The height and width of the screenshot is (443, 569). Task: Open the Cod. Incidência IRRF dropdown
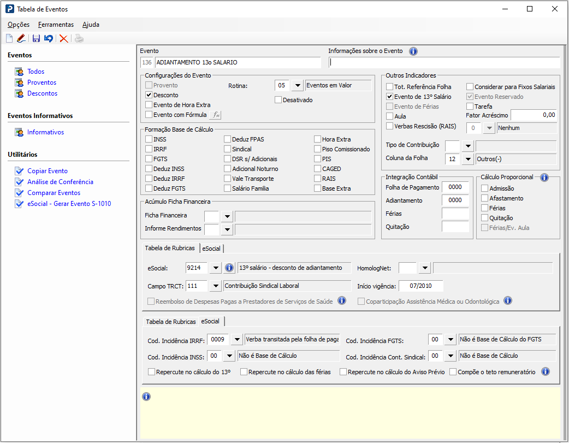(x=236, y=340)
